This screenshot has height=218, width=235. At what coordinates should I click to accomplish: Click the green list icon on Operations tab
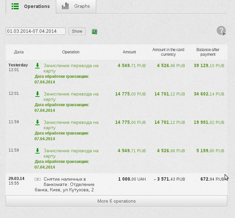click(x=15, y=6)
